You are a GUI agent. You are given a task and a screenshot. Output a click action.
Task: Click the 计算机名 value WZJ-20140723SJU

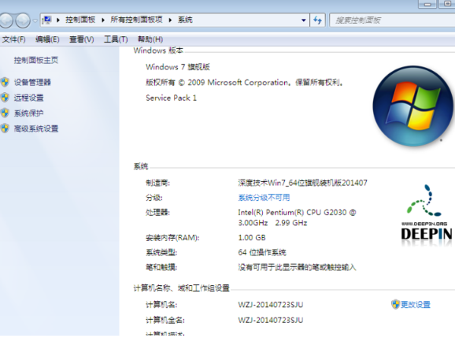click(271, 305)
